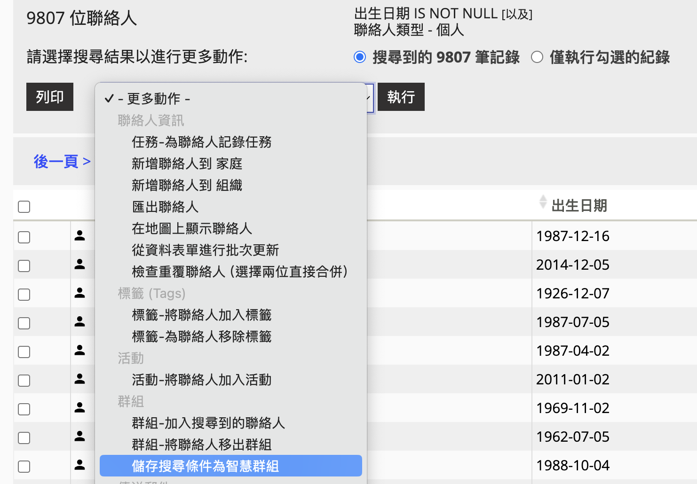The height and width of the screenshot is (484, 697).
Task: Click the person icon in the 1988-10-04 row
Action: pyautogui.click(x=80, y=465)
